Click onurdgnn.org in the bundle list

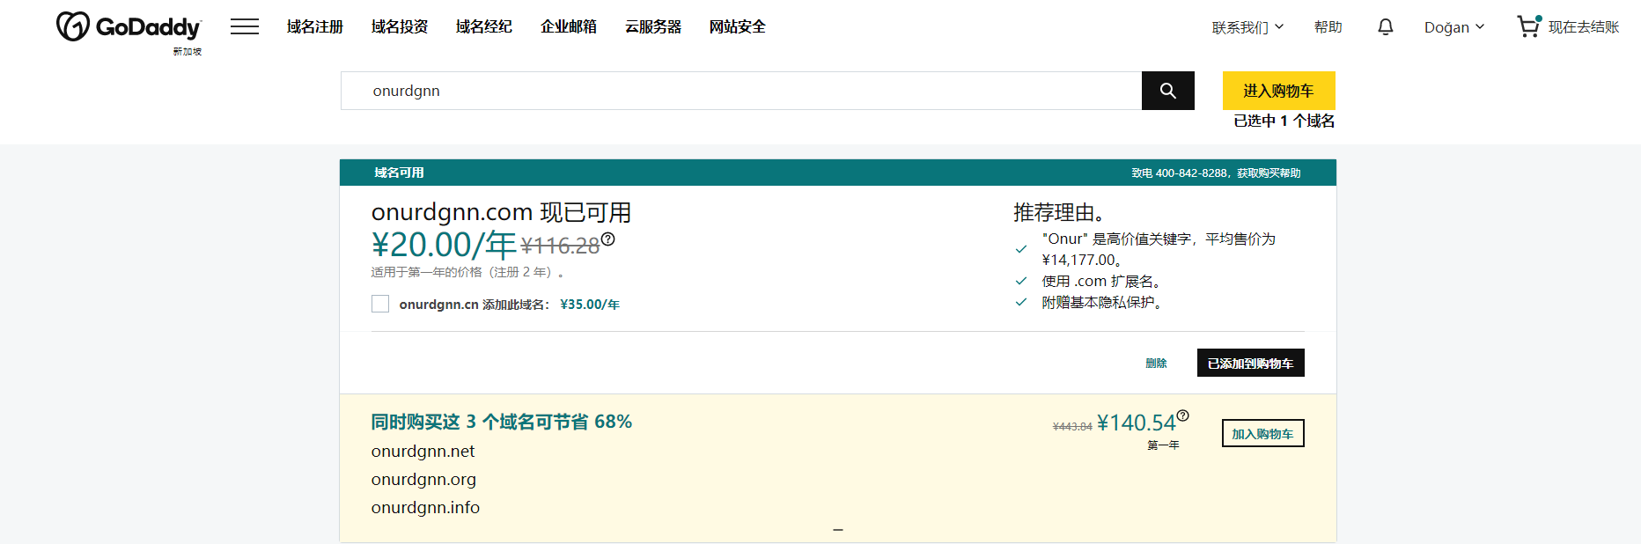coord(423,480)
